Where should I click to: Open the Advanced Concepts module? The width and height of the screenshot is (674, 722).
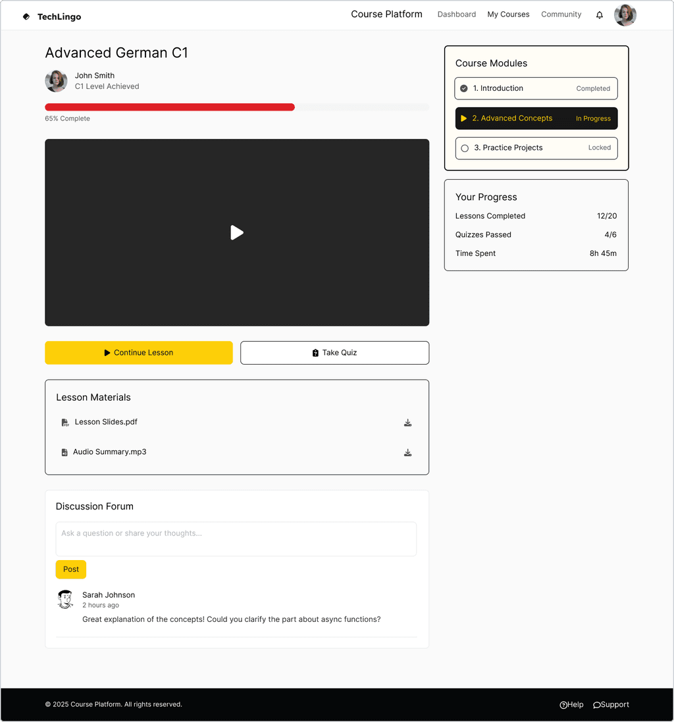pos(536,118)
